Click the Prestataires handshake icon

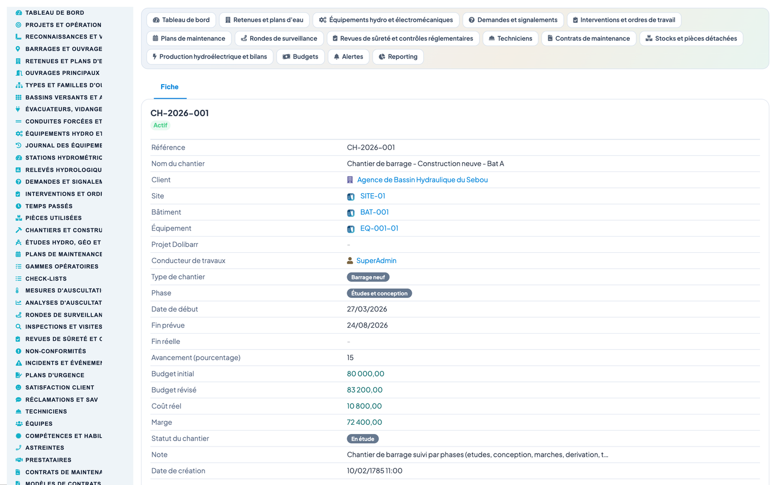point(18,460)
